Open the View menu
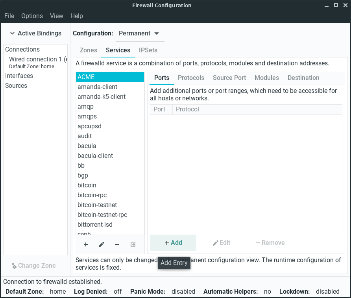Image resolution: width=351 pixels, height=298 pixels. [57, 16]
